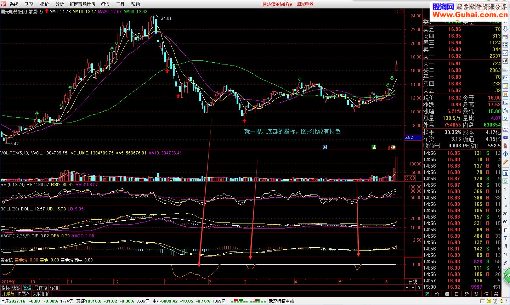Screen dimensions: 510x305
Task: Expand the 扩展∧ panel
Action: pos(23,294)
